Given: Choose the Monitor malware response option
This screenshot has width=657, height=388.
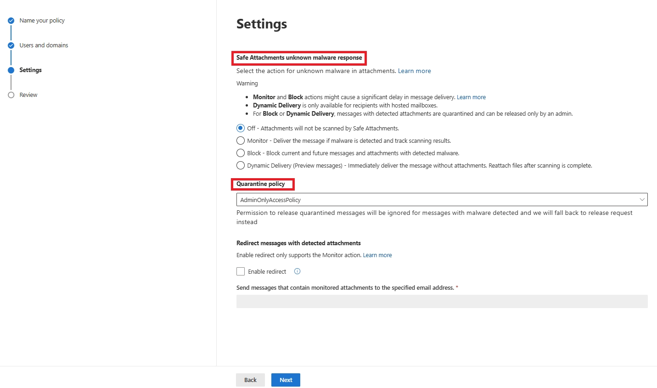Looking at the screenshot, I should 241,141.
